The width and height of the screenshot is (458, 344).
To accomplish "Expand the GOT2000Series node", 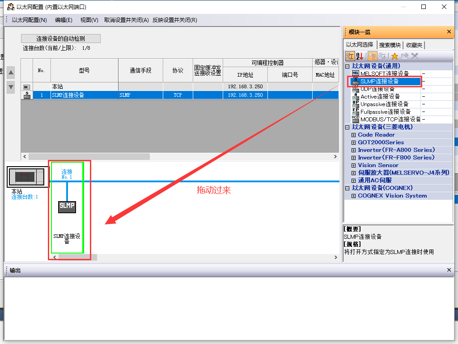I will (x=353, y=142).
